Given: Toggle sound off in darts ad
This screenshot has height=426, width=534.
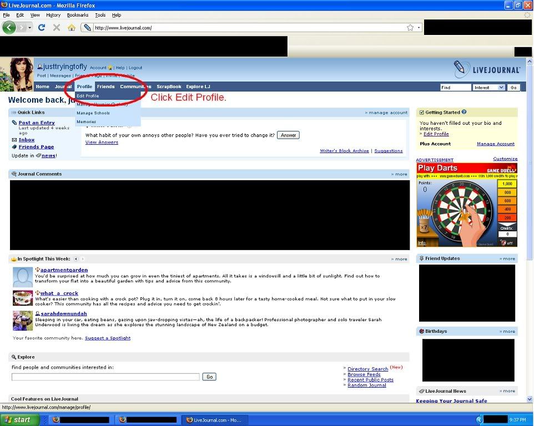Looking at the screenshot, I should click(506, 242).
